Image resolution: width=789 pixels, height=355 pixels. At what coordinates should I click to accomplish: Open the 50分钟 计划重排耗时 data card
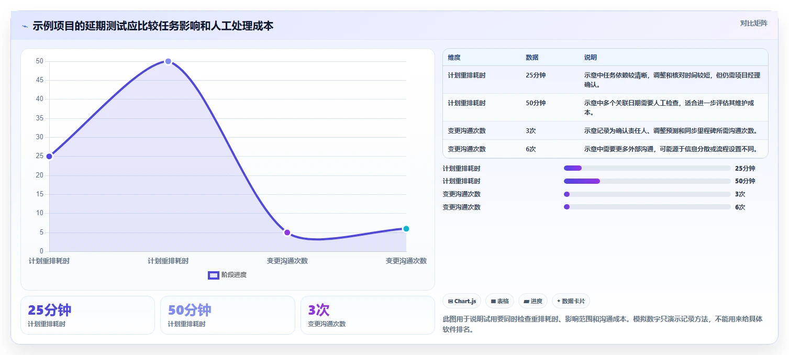[228, 315]
